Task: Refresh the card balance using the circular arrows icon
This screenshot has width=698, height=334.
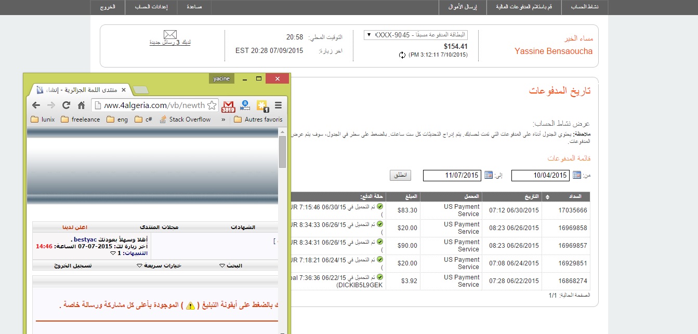Action: point(402,55)
